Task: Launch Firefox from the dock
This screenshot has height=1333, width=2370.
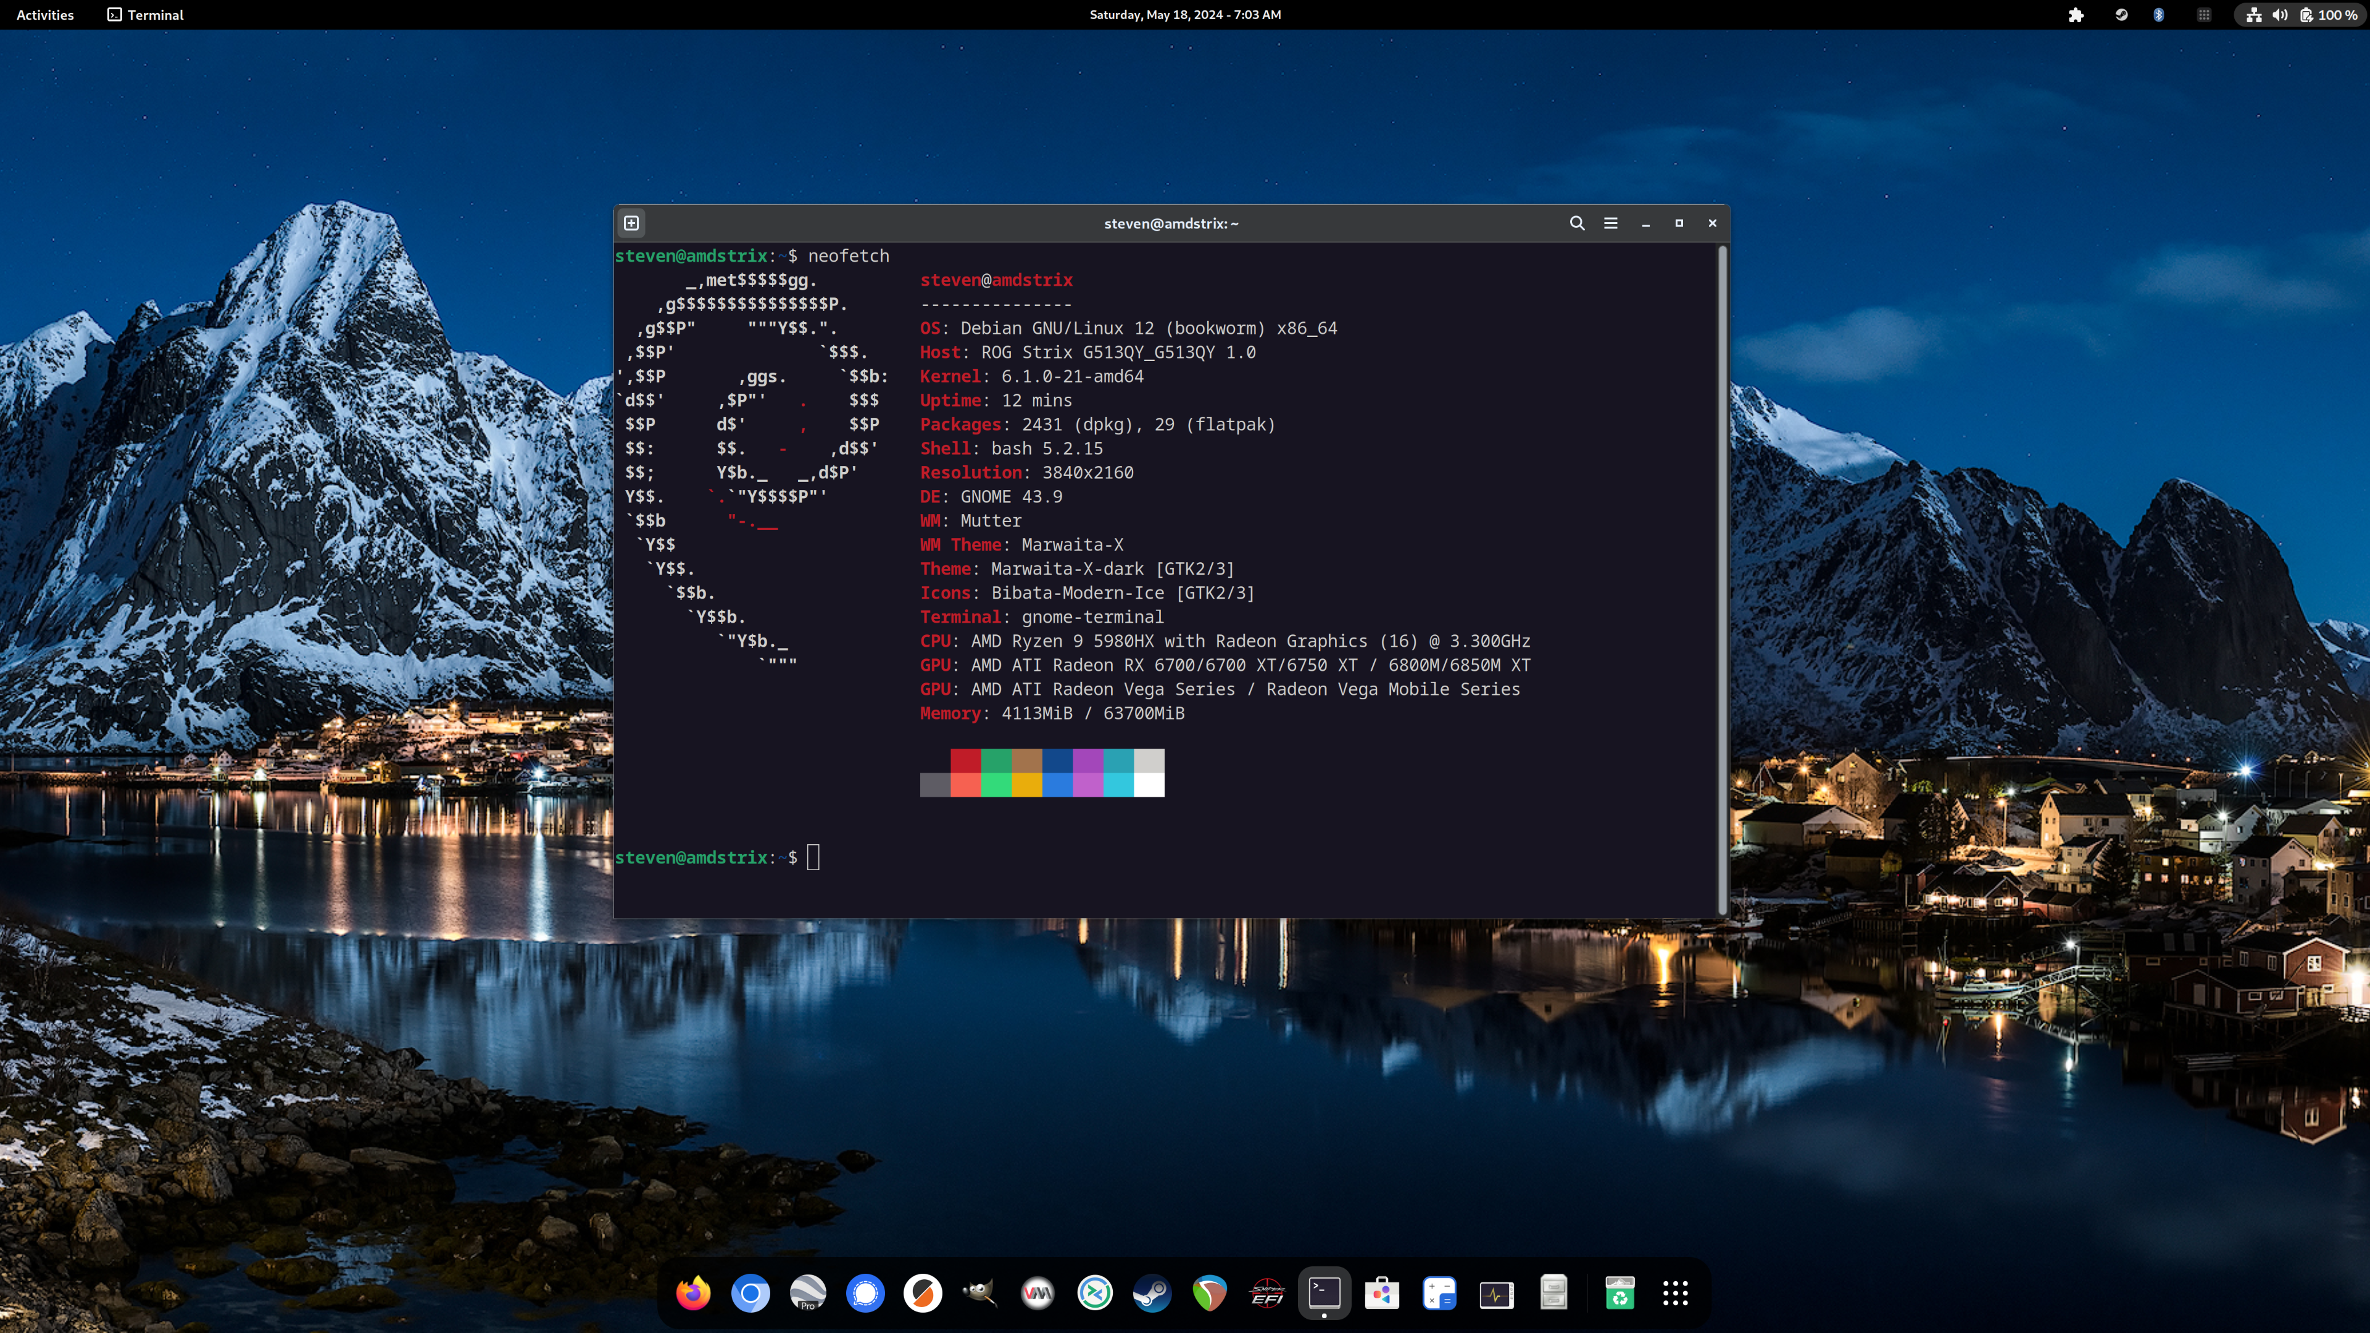Action: click(692, 1292)
